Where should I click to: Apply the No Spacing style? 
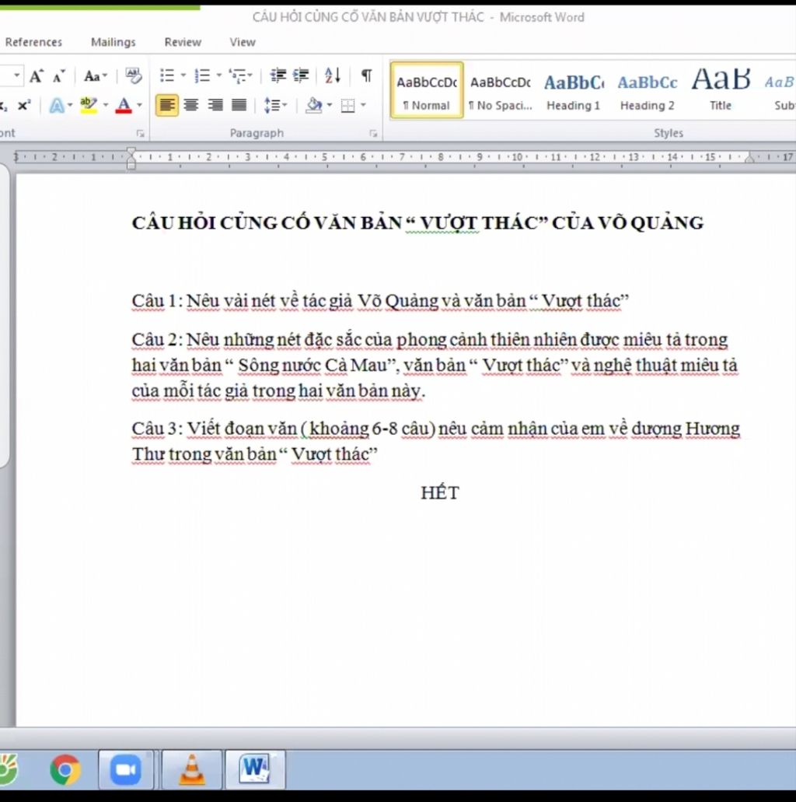point(501,90)
